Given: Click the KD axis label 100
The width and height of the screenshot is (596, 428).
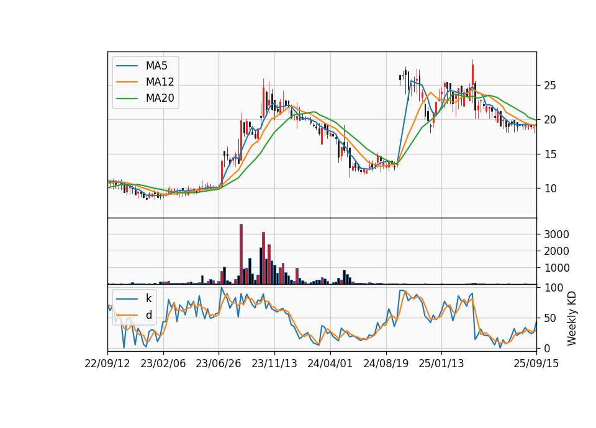Looking at the screenshot, I should click(553, 288).
